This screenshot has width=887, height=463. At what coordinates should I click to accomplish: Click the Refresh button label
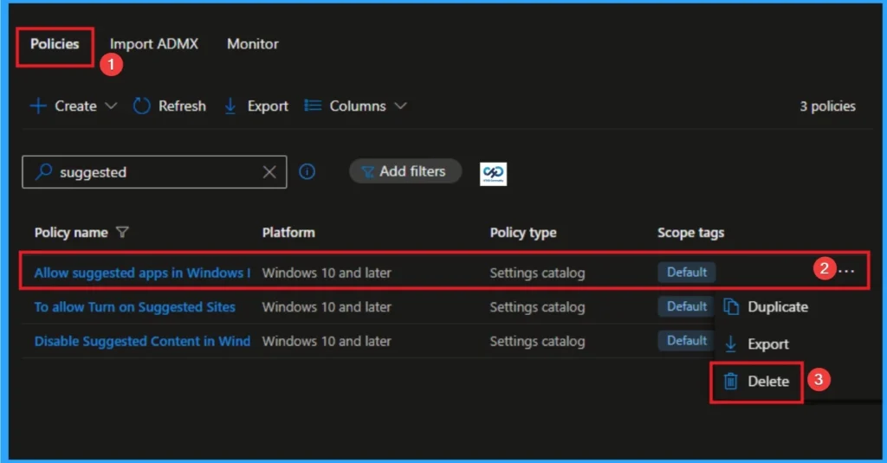pos(182,106)
